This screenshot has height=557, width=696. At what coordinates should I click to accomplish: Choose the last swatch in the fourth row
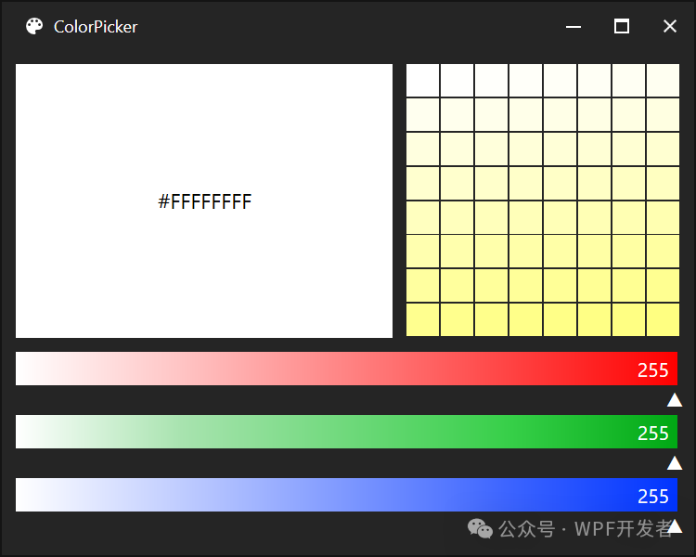click(664, 183)
